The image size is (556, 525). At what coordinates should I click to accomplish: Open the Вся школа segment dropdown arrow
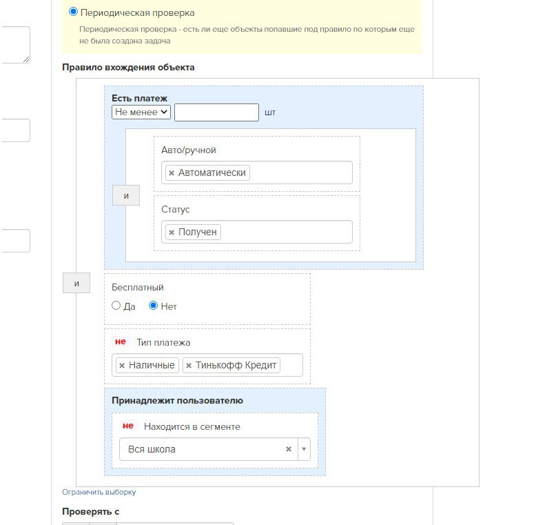pos(304,449)
